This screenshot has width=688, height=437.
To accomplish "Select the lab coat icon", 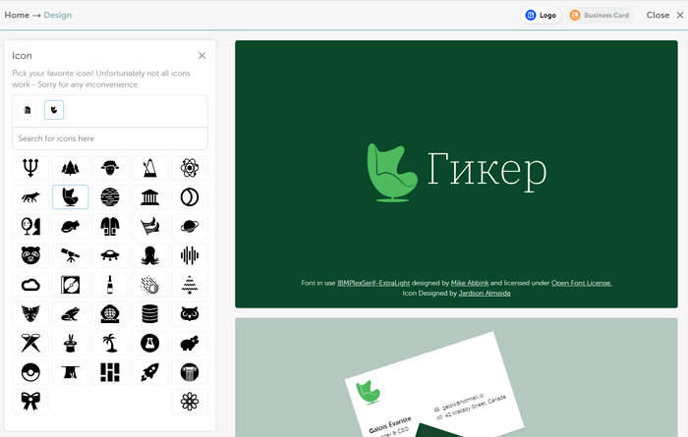I will 110,226.
